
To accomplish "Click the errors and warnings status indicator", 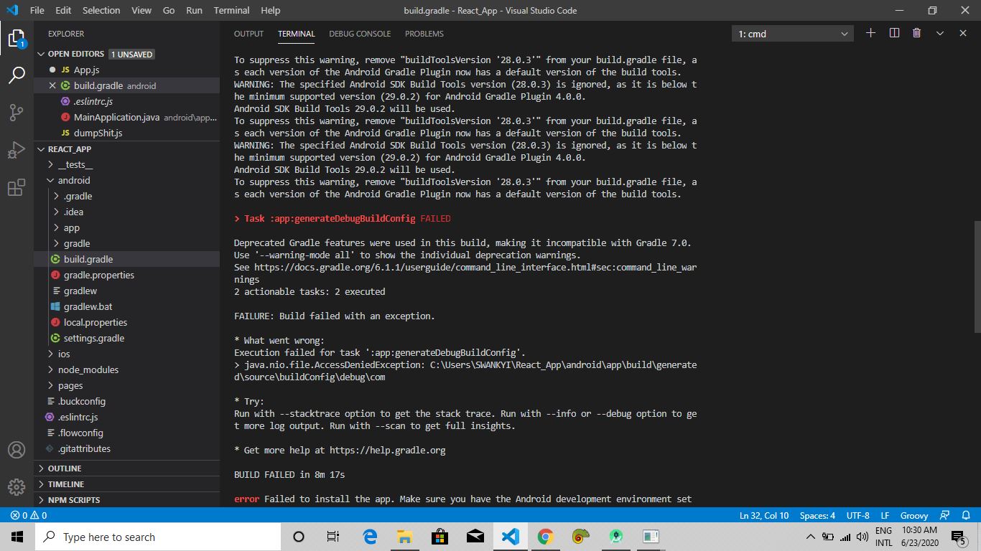I will pyautogui.click(x=29, y=515).
